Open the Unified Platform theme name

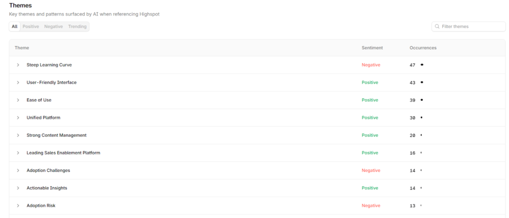pos(43,118)
